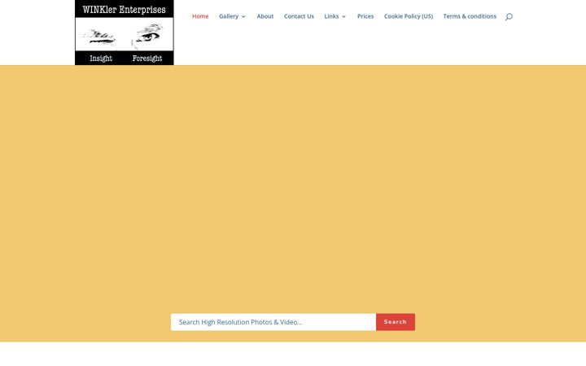View the Prices page
The image size is (586, 366).
pyautogui.click(x=365, y=16)
